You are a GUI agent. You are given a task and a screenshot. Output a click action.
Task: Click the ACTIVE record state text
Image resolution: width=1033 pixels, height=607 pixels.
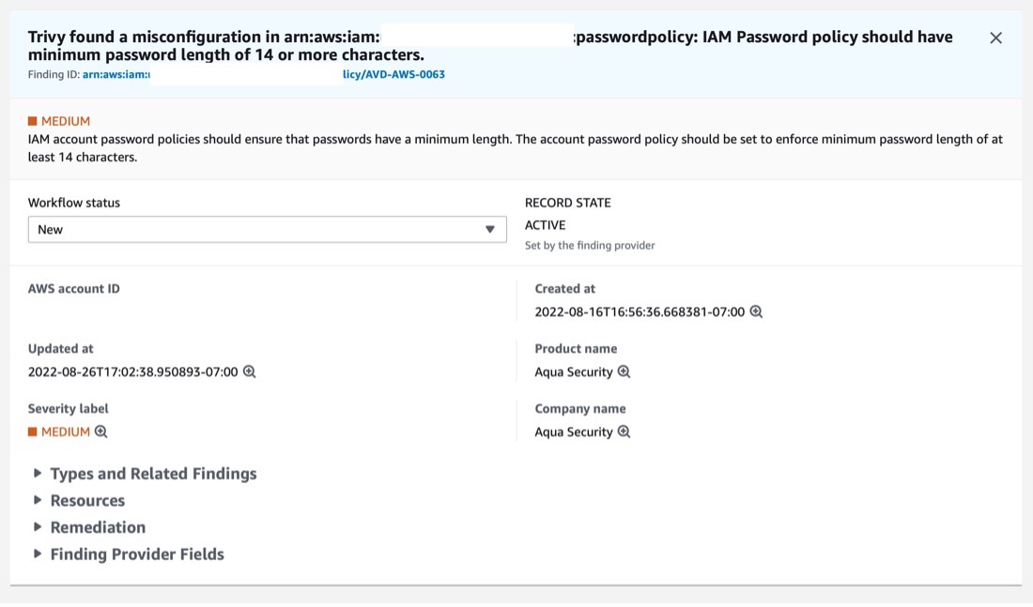545,225
